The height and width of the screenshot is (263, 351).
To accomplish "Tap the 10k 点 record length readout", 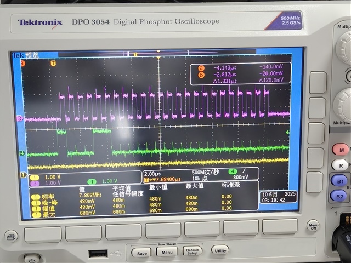I will (200, 179).
